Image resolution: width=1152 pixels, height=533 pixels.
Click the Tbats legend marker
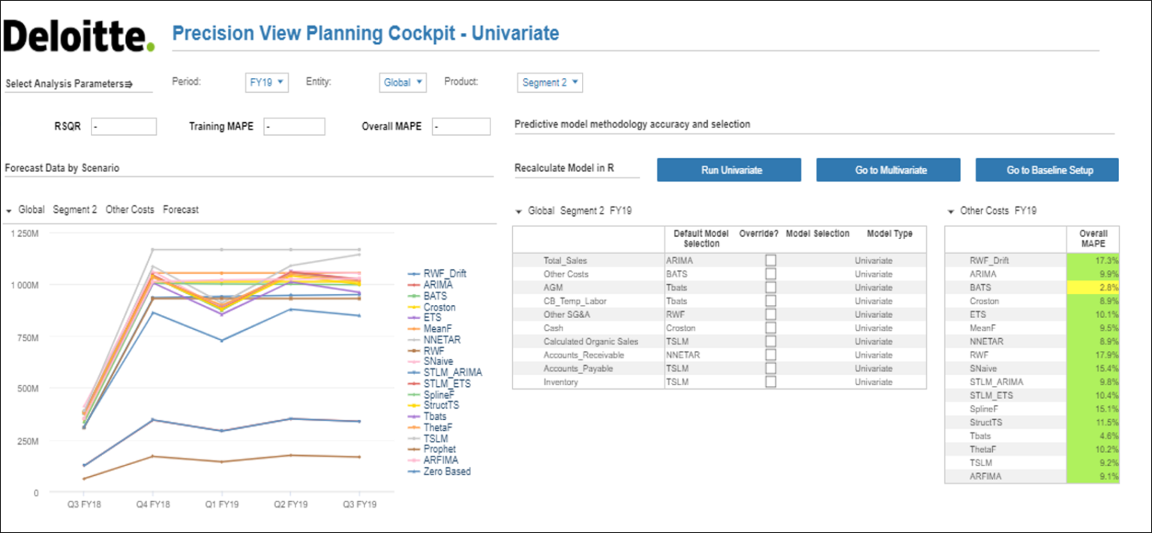[x=413, y=416]
